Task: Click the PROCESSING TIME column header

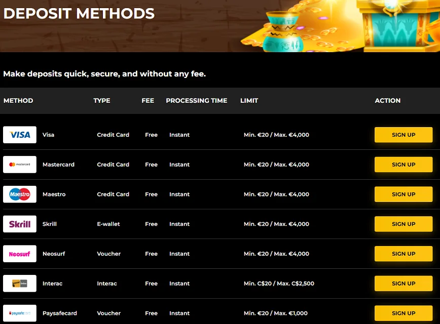Action: tap(197, 101)
